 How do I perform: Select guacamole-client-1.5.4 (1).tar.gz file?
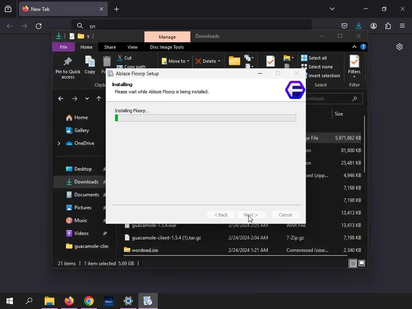[166, 238]
